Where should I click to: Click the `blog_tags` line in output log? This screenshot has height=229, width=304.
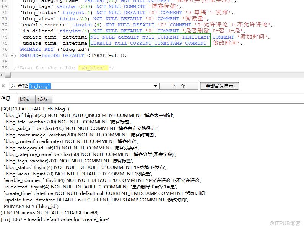click(68, 161)
